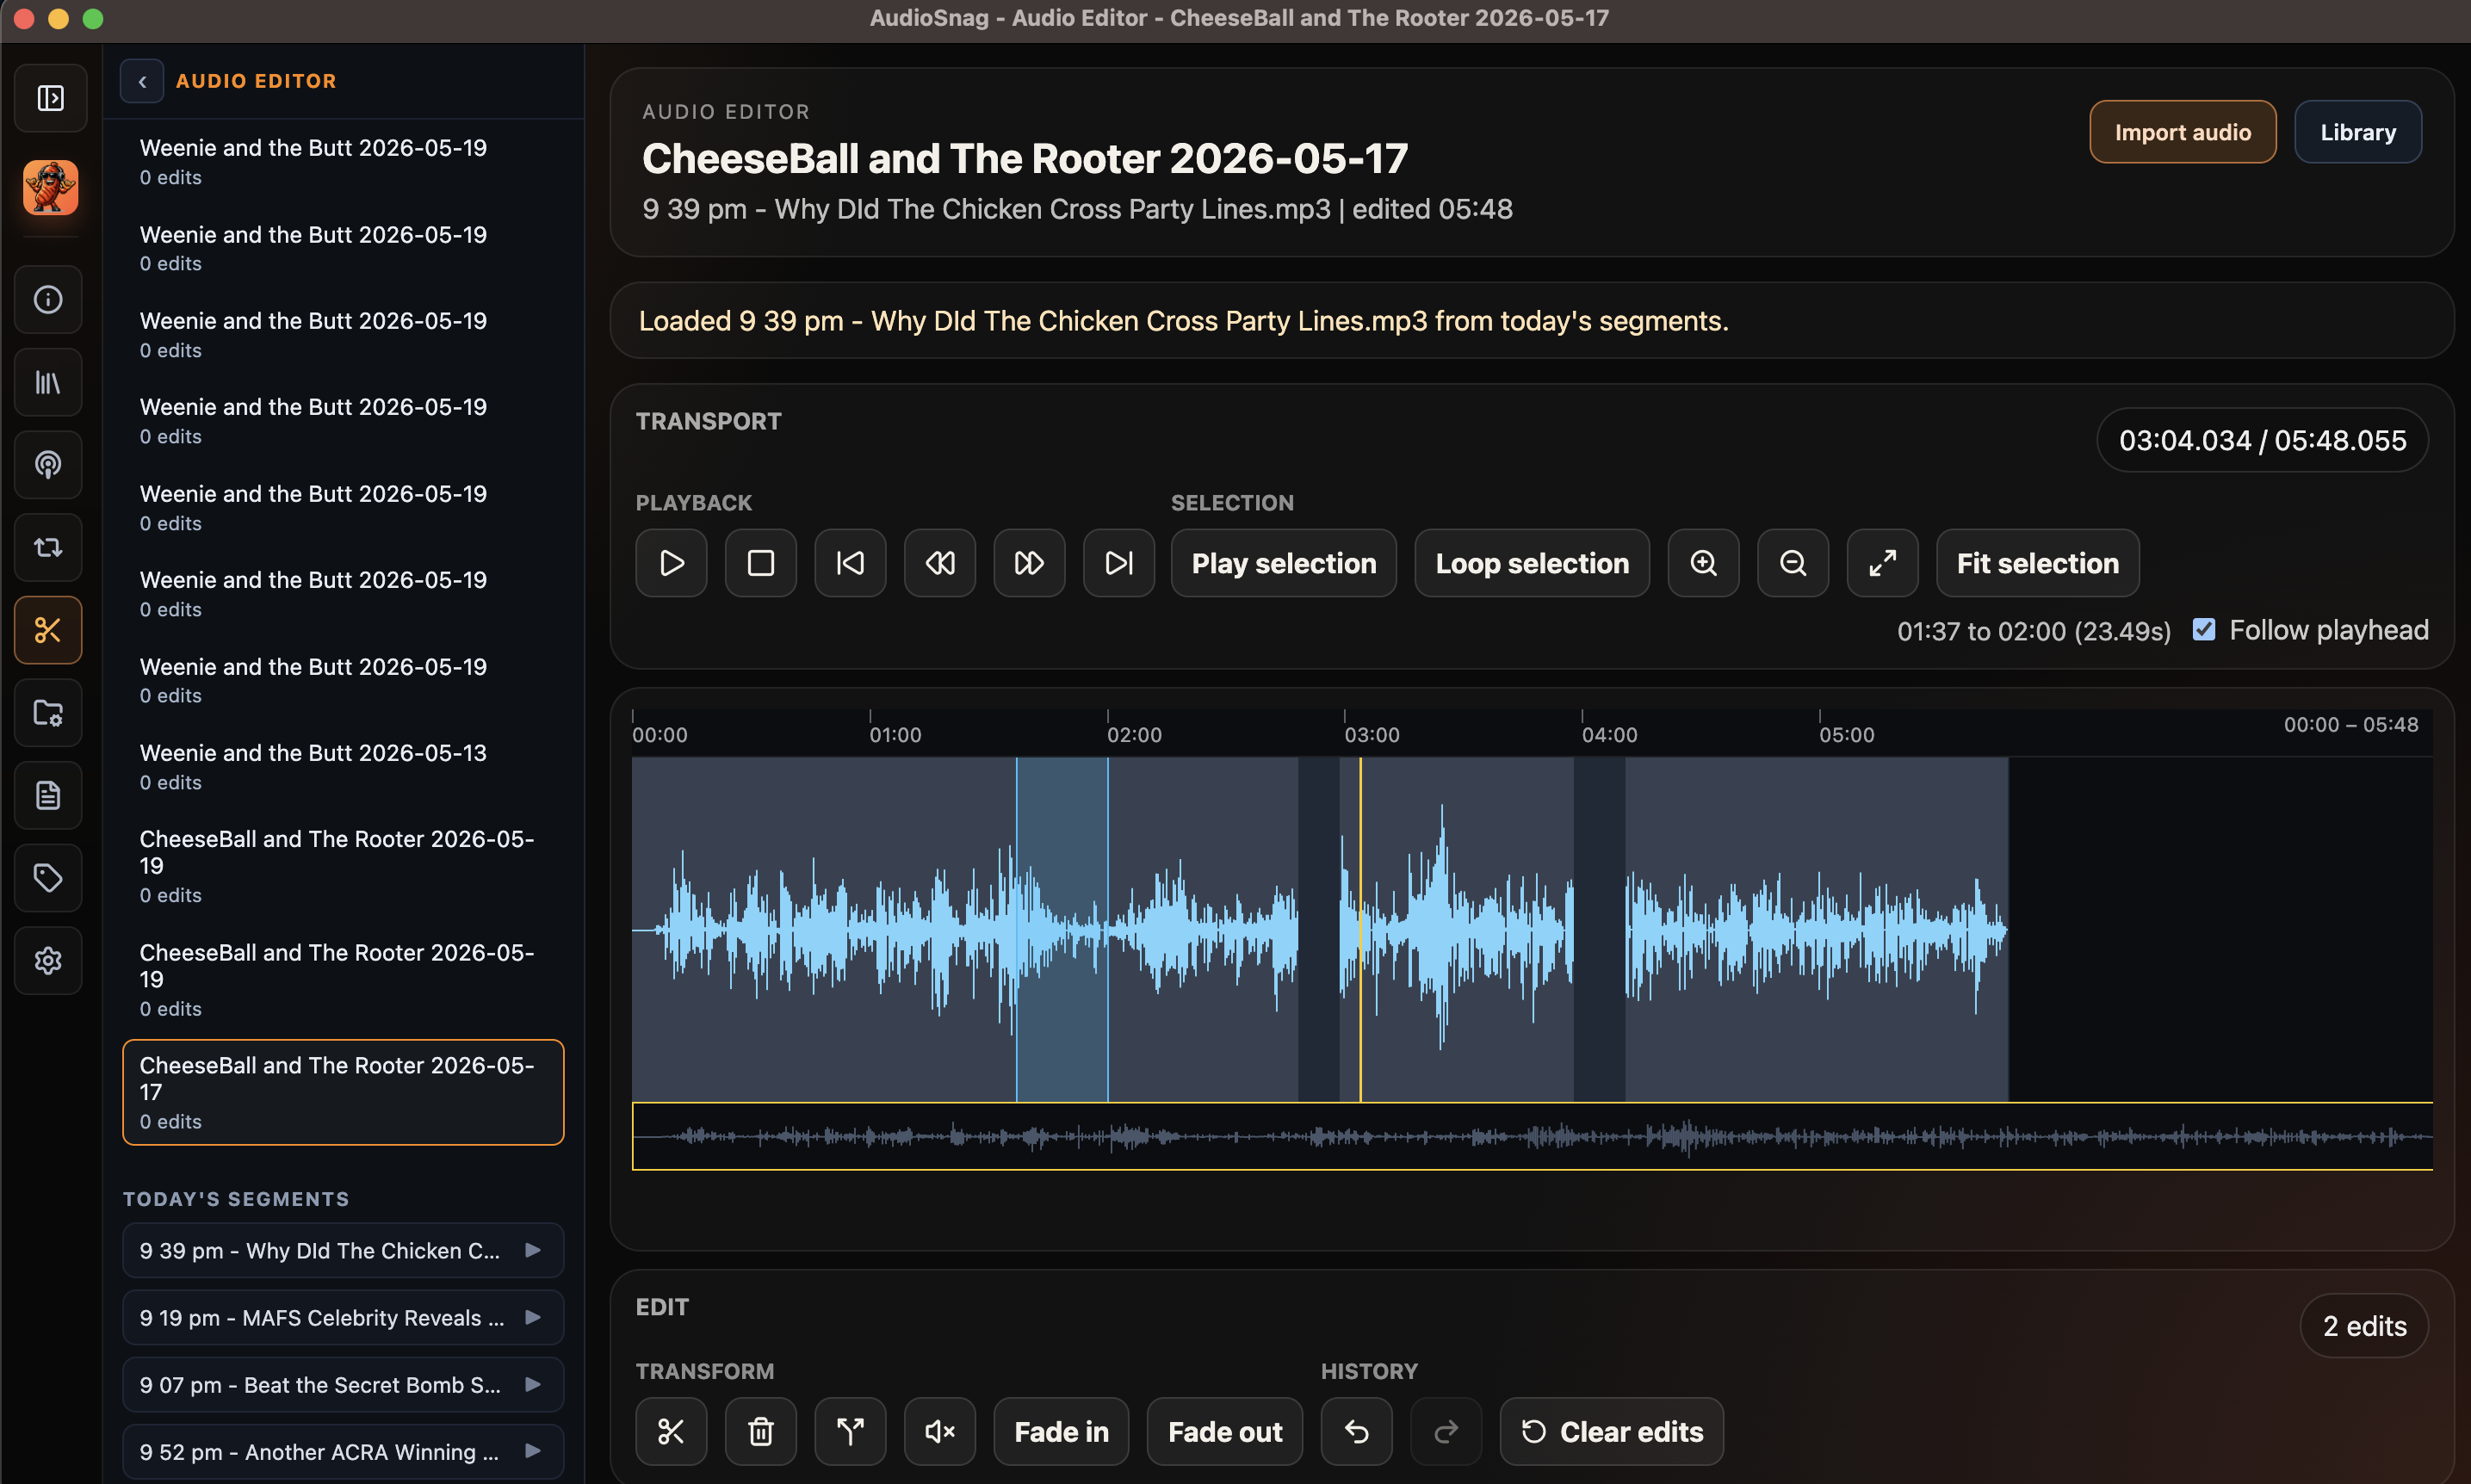Screen dimensions: 2471x1484
Task: Fast-forward the playhead
Action: click(1030, 563)
